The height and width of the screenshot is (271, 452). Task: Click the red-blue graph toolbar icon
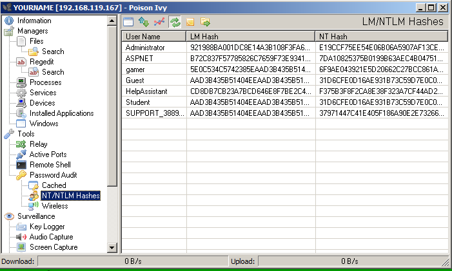[159, 22]
